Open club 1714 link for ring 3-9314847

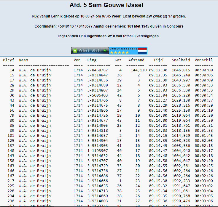coord(78,75)
